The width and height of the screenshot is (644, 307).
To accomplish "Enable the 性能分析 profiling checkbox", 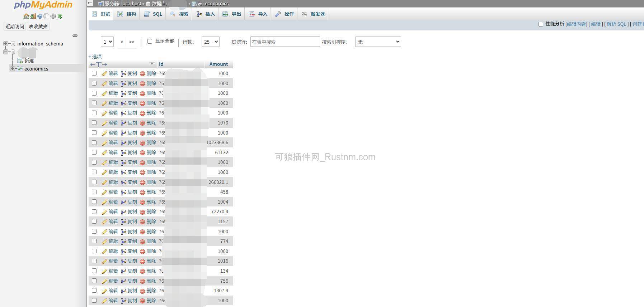I will pos(541,24).
